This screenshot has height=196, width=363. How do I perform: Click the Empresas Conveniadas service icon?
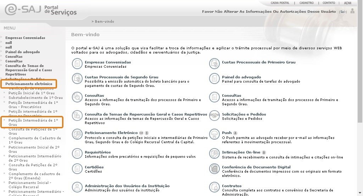[77, 64]
